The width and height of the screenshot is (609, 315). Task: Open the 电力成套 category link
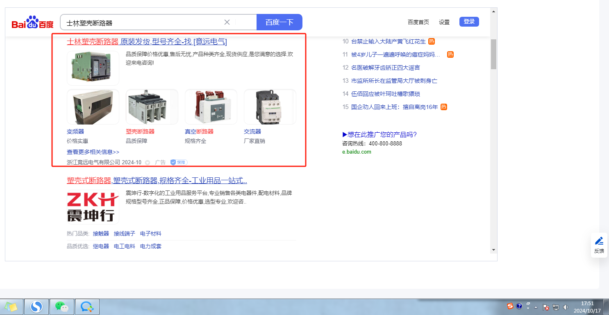pyautogui.click(x=151, y=247)
